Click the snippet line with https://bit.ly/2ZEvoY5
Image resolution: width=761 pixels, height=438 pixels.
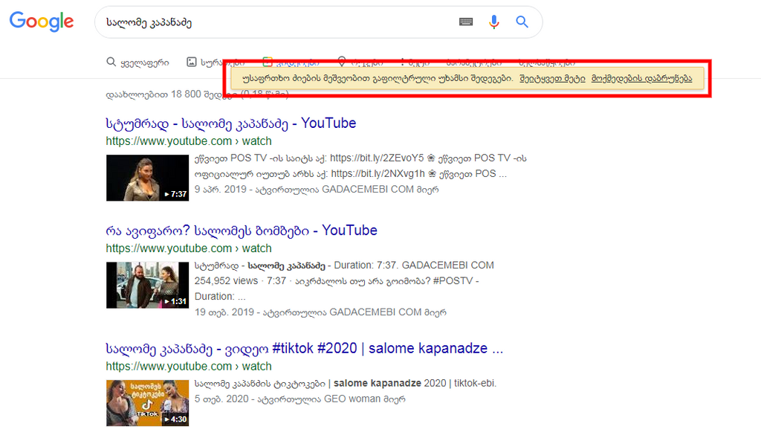[x=360, y=158]
